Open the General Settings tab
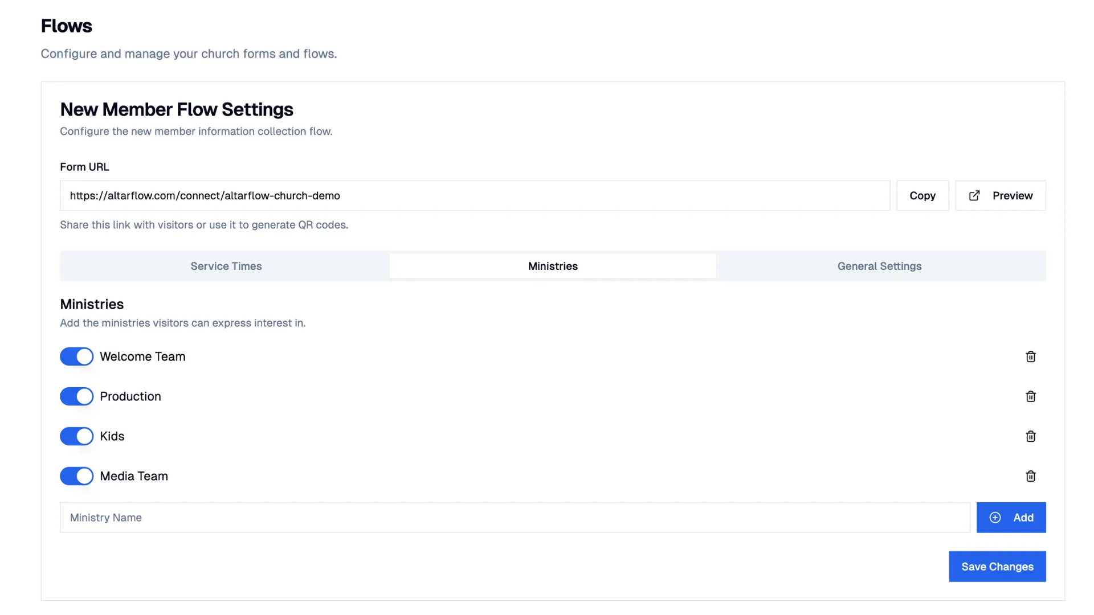Screen dimensions: 1094x615 pyautogui.click(x=879, y=266)
